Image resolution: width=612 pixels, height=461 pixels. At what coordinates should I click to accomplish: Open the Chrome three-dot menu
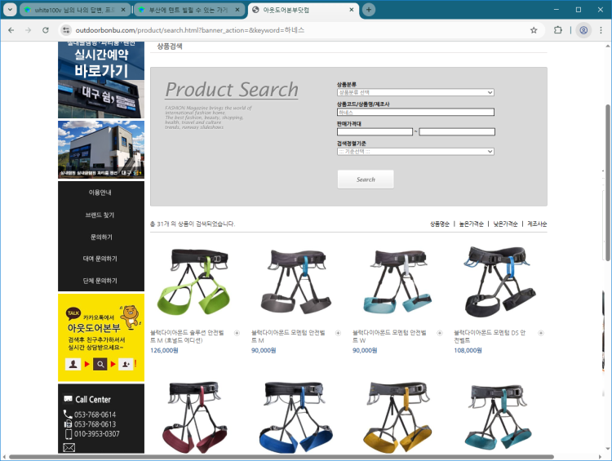point(601,30)
